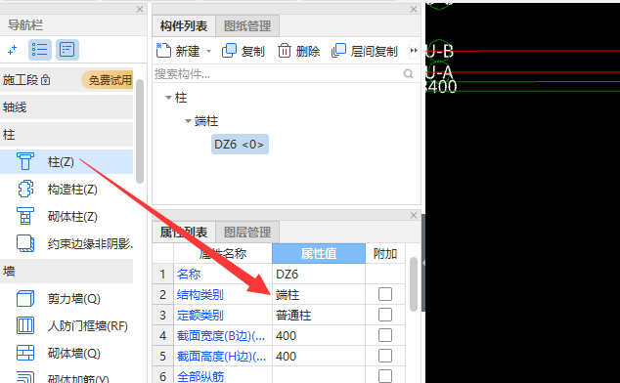The image size is (620, 383).
Task: Check the 附加 box for 全部纵筋
Action: (x=385, y=376)
